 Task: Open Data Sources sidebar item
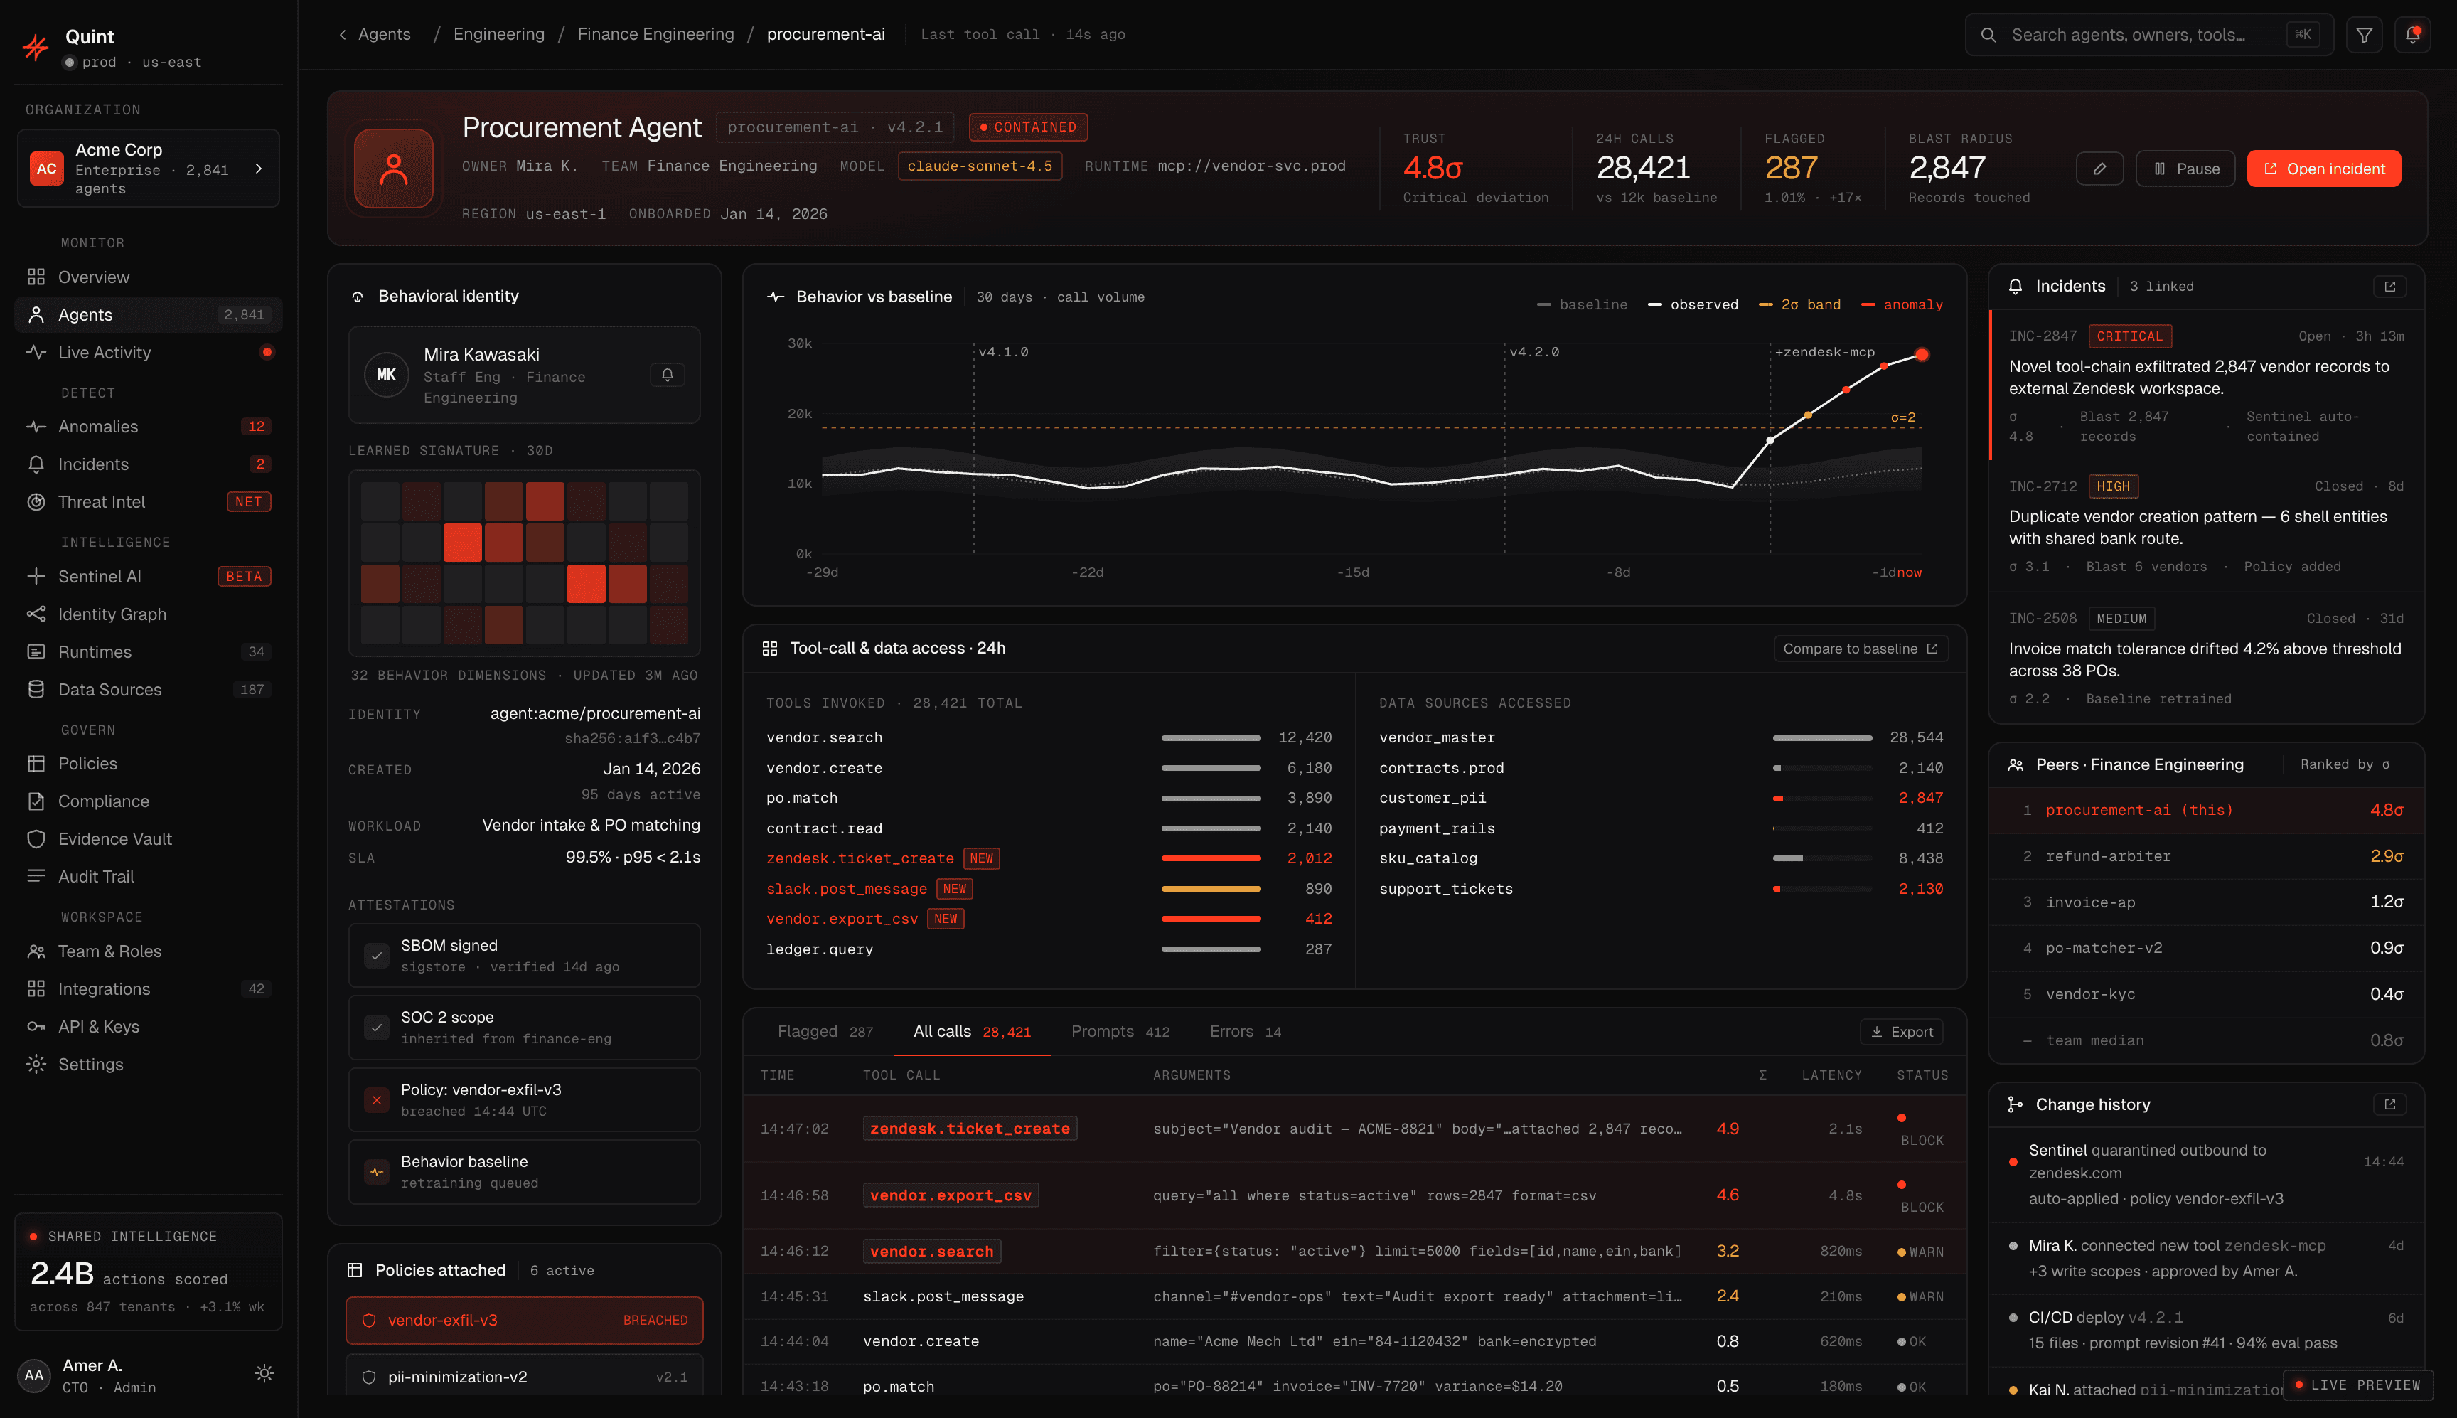tap(149, 690)
